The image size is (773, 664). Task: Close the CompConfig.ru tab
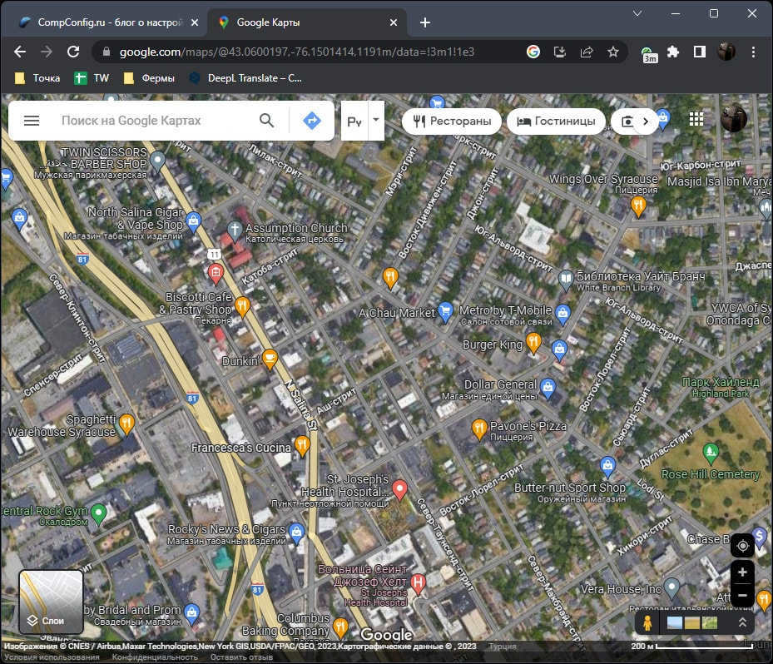pyautogui.click(x=195, y=22)
